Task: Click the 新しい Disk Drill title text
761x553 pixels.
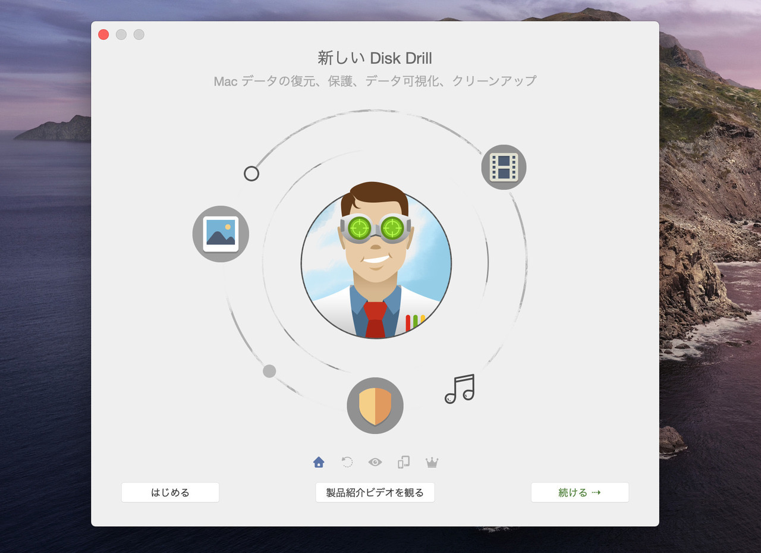Action: [x=375, y=58]
